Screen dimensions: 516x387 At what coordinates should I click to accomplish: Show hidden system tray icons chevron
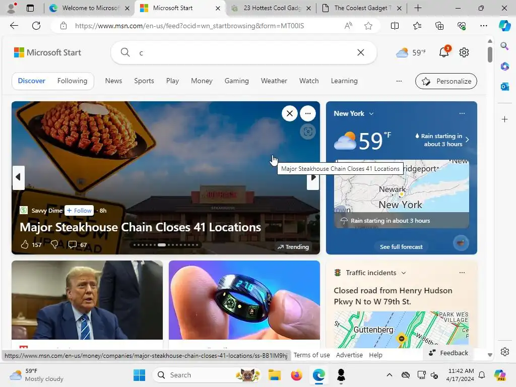click(x=390, y=375)
